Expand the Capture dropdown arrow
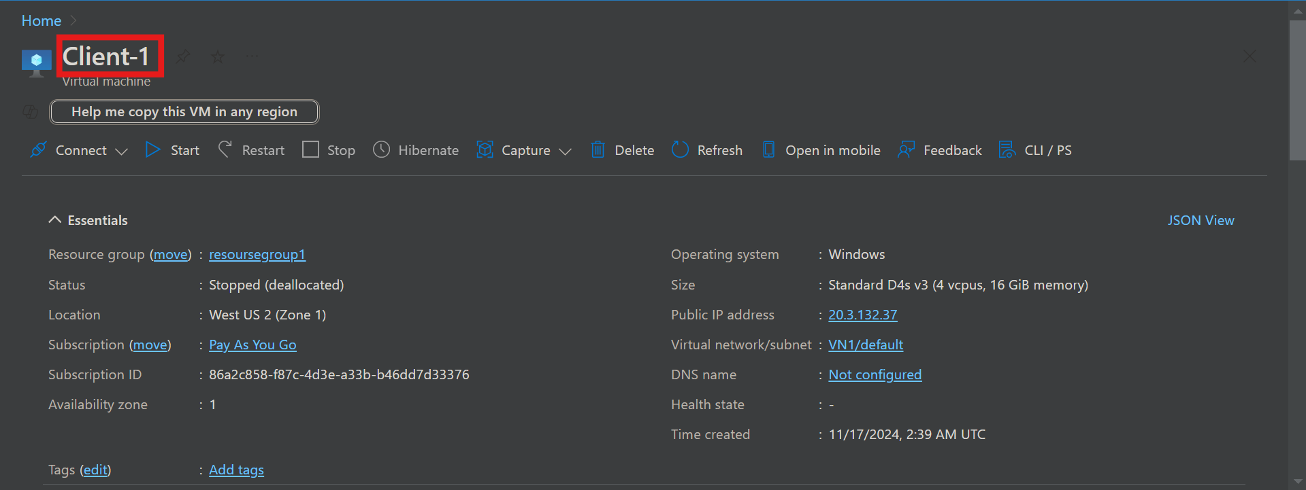 point(565,151)
